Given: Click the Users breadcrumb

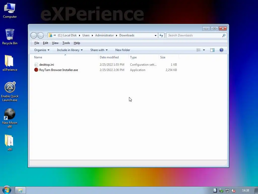Looking at the screenshot, I should click(x=86, y=35).
